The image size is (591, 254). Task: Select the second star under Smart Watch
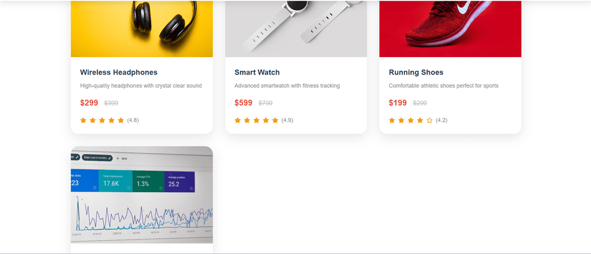click(x=247, y=120)
